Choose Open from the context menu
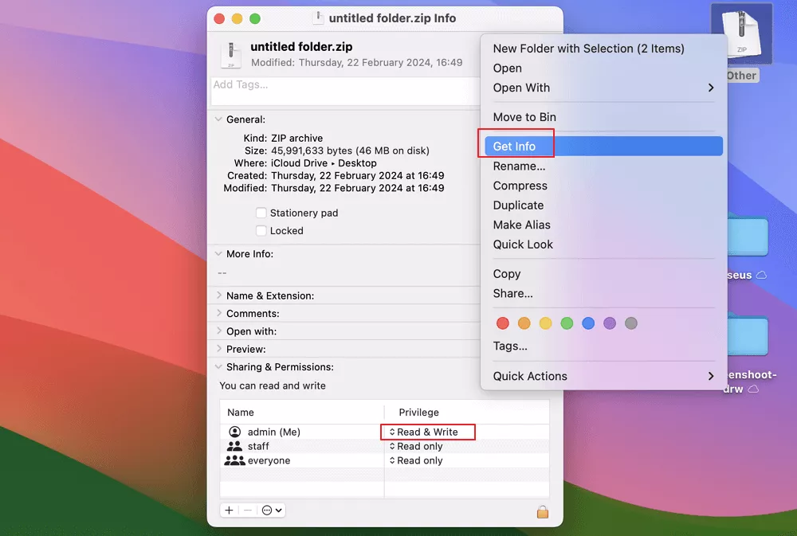Screen dimensions: 797x536 [603, 68]
